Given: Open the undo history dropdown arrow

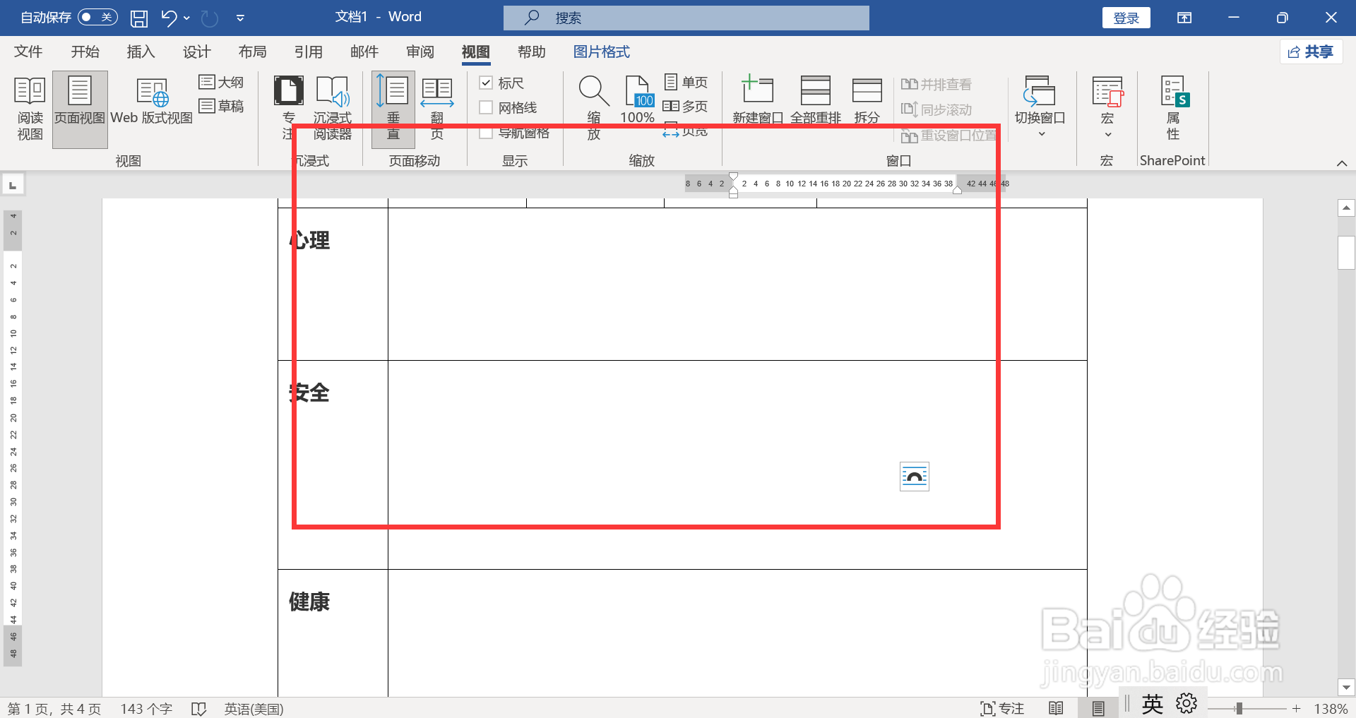Looking at the screenshot, I should tap(186, 18).
